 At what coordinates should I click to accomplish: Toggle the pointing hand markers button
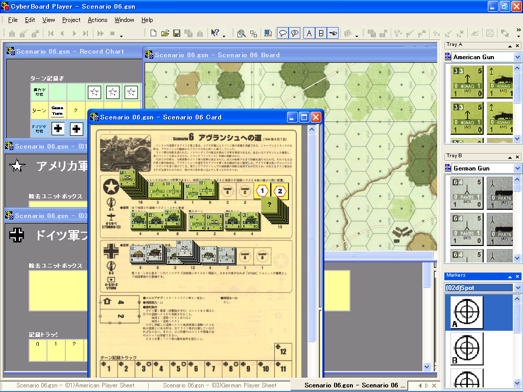(333, 33)
